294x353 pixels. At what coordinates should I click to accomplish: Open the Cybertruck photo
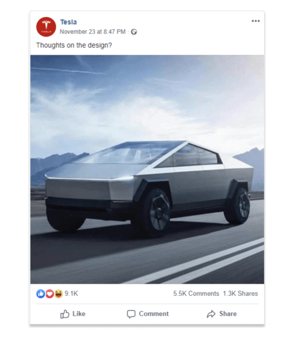pos(147,169)
